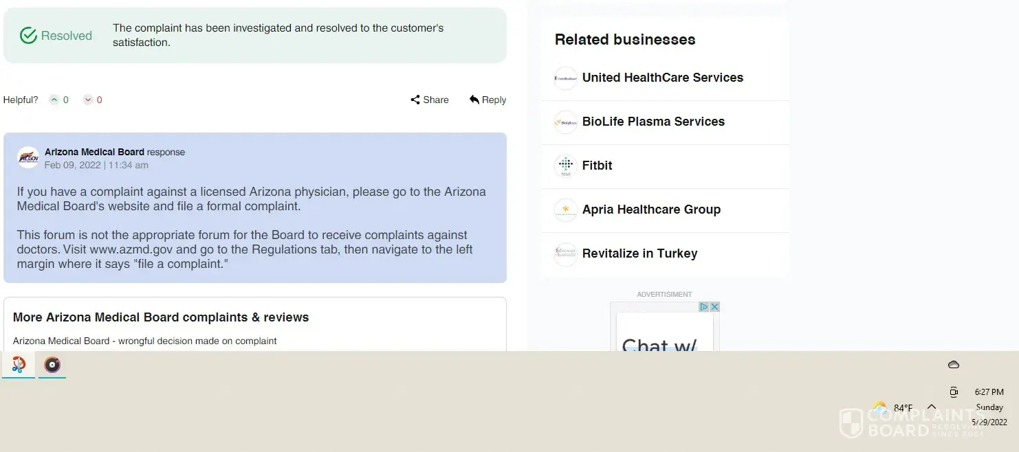Open the Meet Now camera tray icon
This screenshot has width=1019, height=452.
[x=954, y=392]
